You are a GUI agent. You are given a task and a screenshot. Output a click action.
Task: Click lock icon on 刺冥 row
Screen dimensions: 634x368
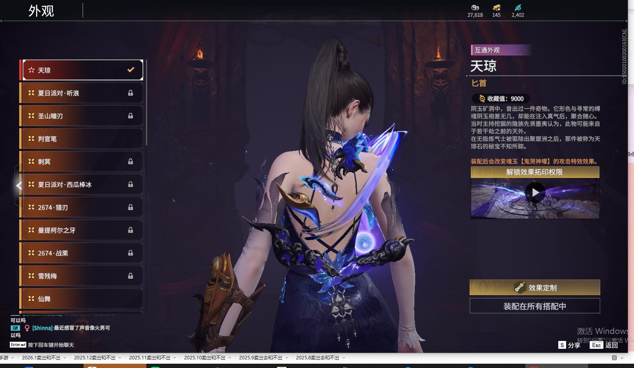point(130,161)
